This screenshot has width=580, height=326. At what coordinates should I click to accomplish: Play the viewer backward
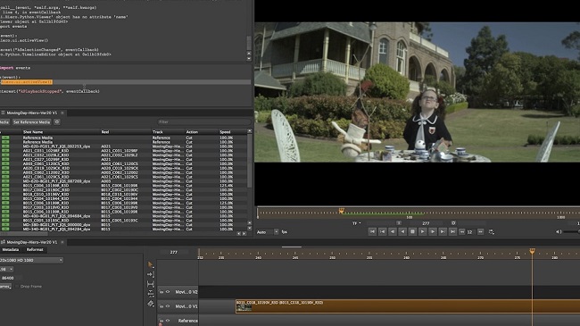pyautogui.click(x=402, y=231)
